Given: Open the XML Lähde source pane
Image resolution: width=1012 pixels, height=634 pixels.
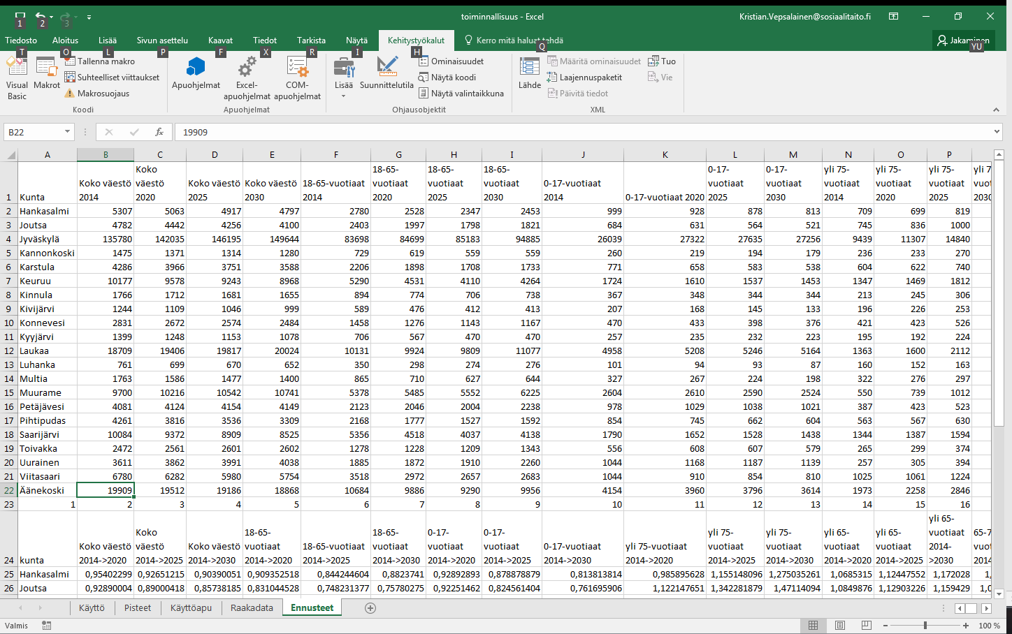Looking at the screenshot, I should click(529, 73).
